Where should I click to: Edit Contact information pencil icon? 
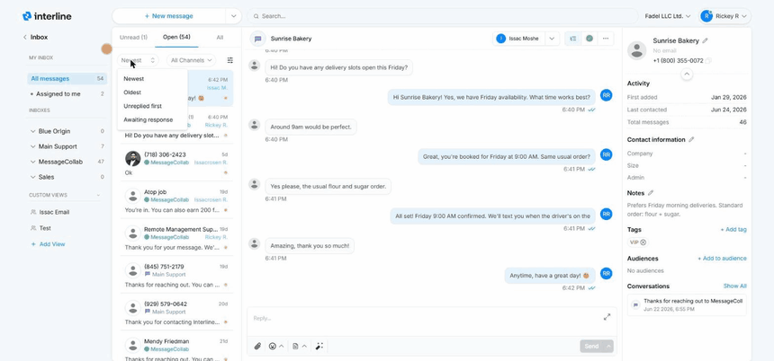691,140
